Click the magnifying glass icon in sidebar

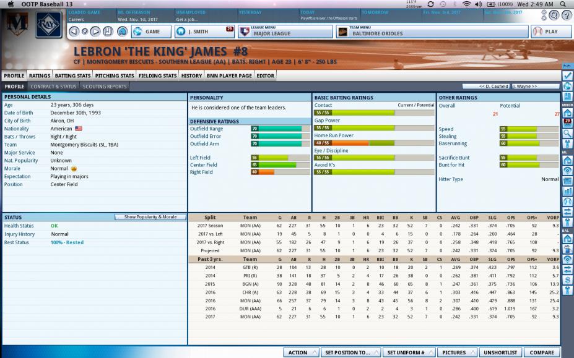coord(567,134)
